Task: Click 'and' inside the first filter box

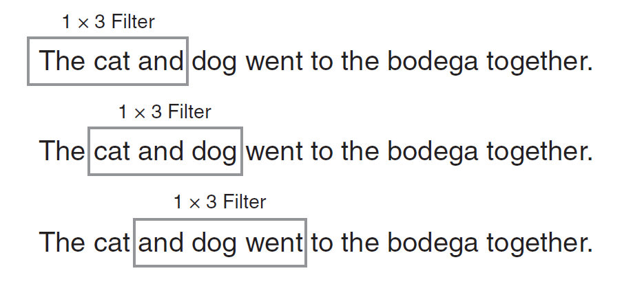Action: tap(160, 61)
